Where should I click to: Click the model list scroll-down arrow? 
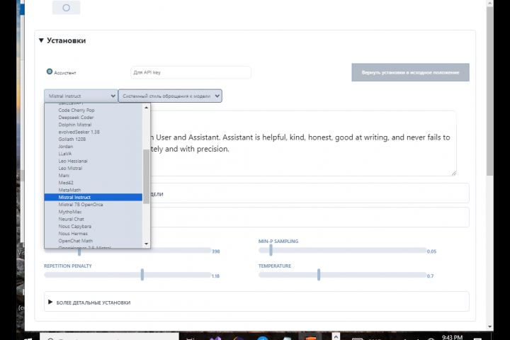click(147, 244)
